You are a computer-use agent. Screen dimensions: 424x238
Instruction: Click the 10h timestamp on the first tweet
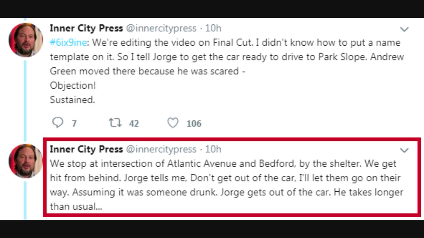click(x=213, y=28)
